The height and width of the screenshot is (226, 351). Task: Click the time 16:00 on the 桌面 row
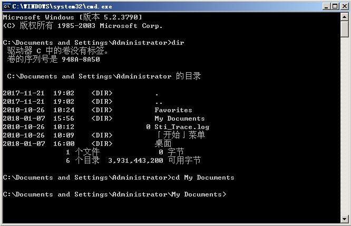[x=64, y=144]
